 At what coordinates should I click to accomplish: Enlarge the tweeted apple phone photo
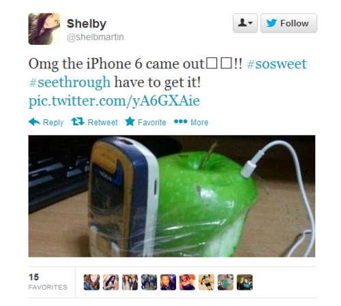[172, 196]
